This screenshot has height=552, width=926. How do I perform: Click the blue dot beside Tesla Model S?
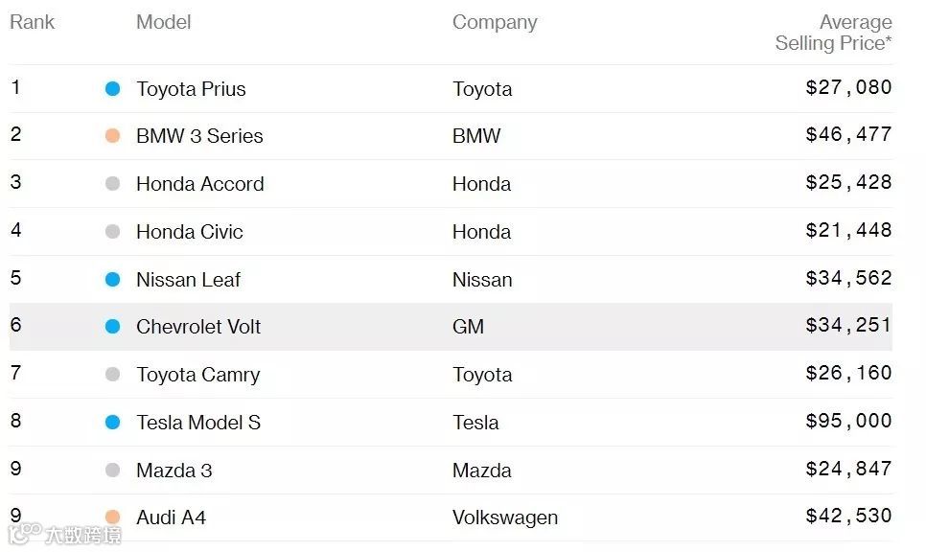coord(112,423)
